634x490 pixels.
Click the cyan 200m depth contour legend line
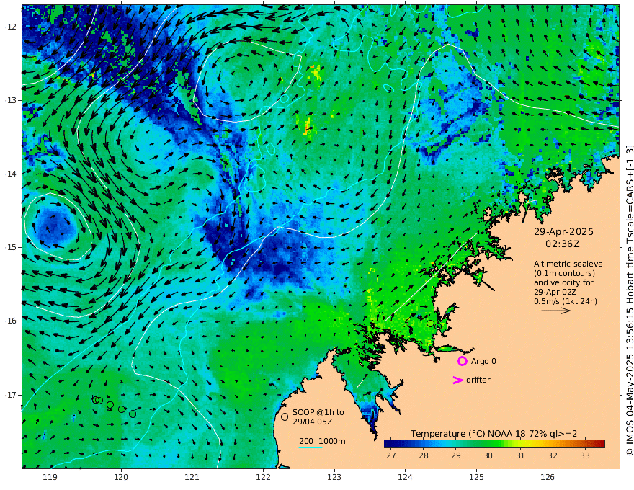coord(311,447)
